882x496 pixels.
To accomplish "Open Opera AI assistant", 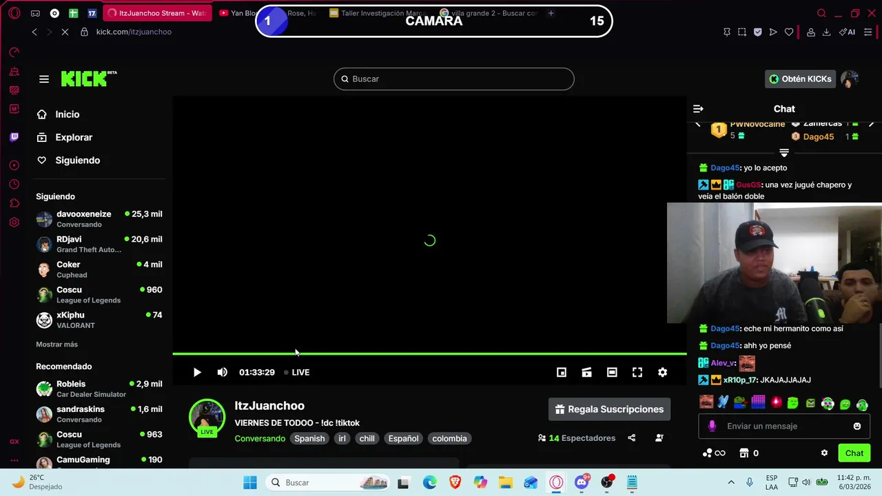I will 847,32.
